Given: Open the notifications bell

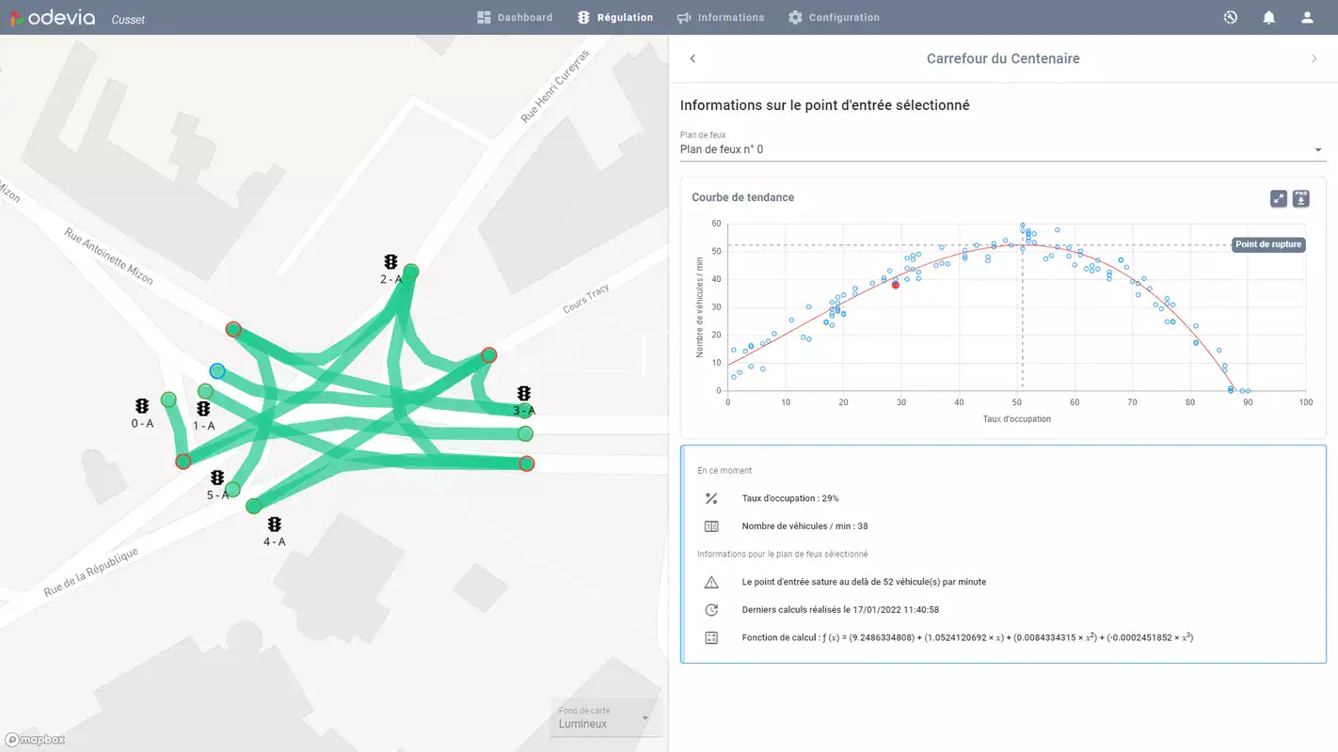Looking at the screenshot, I should (1268, 17).
